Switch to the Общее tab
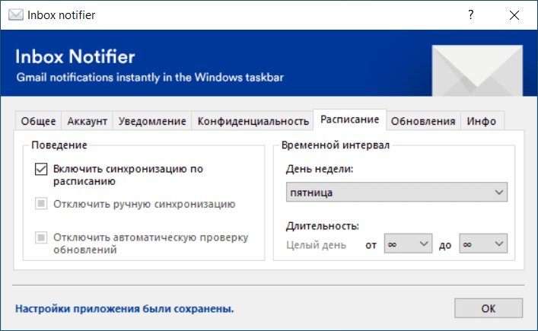Image resolution: width=538 pixels, height=331 pixels. pyautogui.click(x=38, y=121)
